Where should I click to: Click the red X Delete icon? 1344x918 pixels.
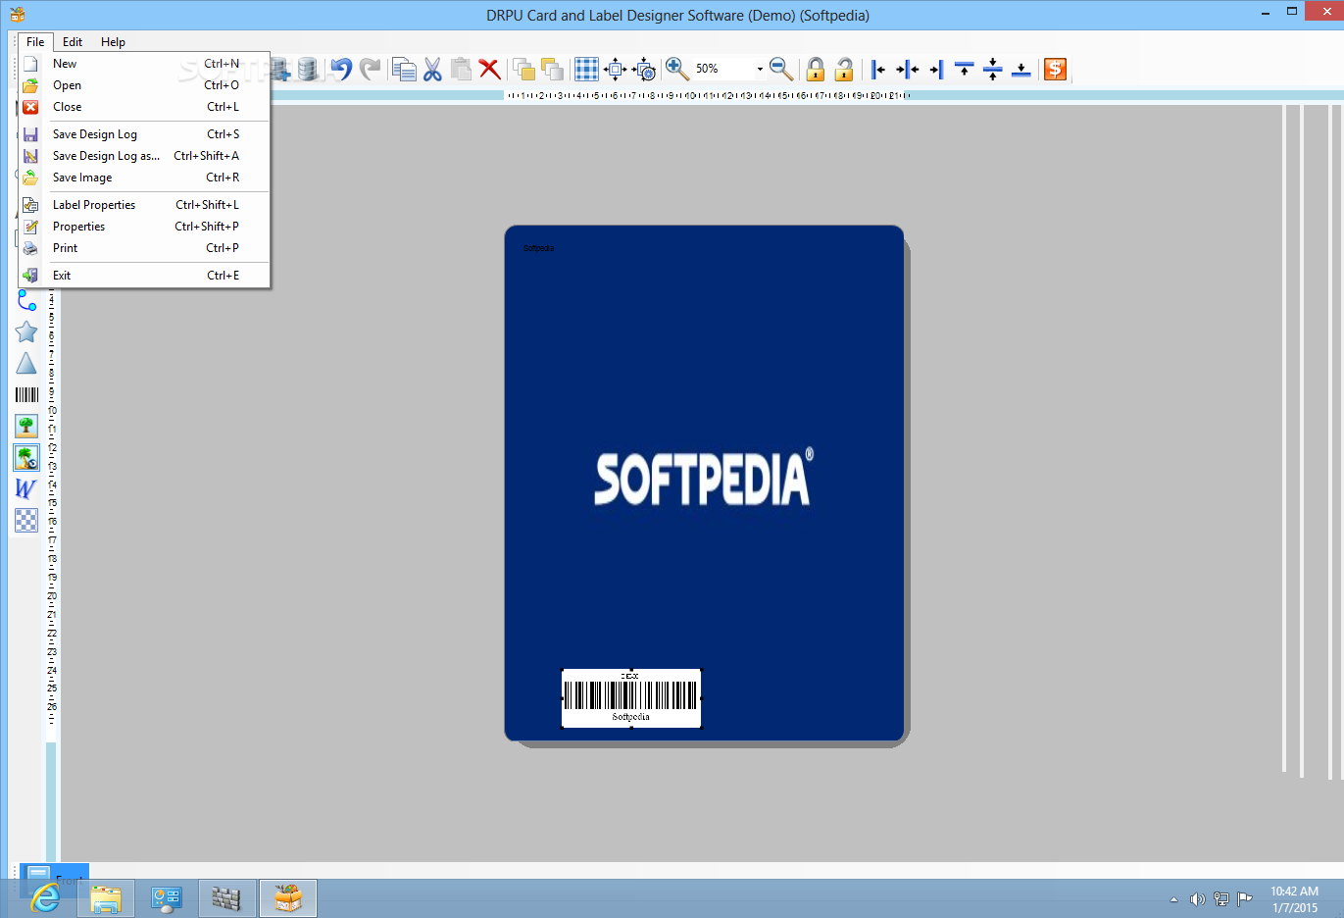coord(489,69)
